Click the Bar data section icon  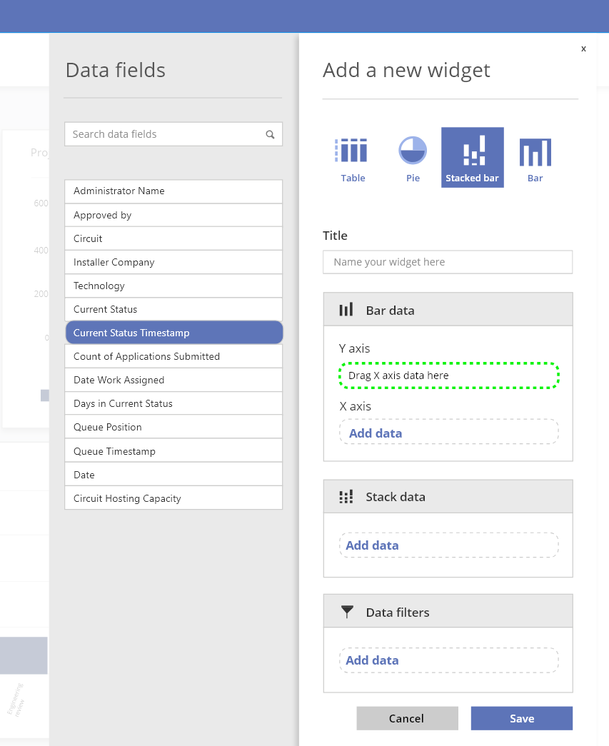tap(346, 310)
